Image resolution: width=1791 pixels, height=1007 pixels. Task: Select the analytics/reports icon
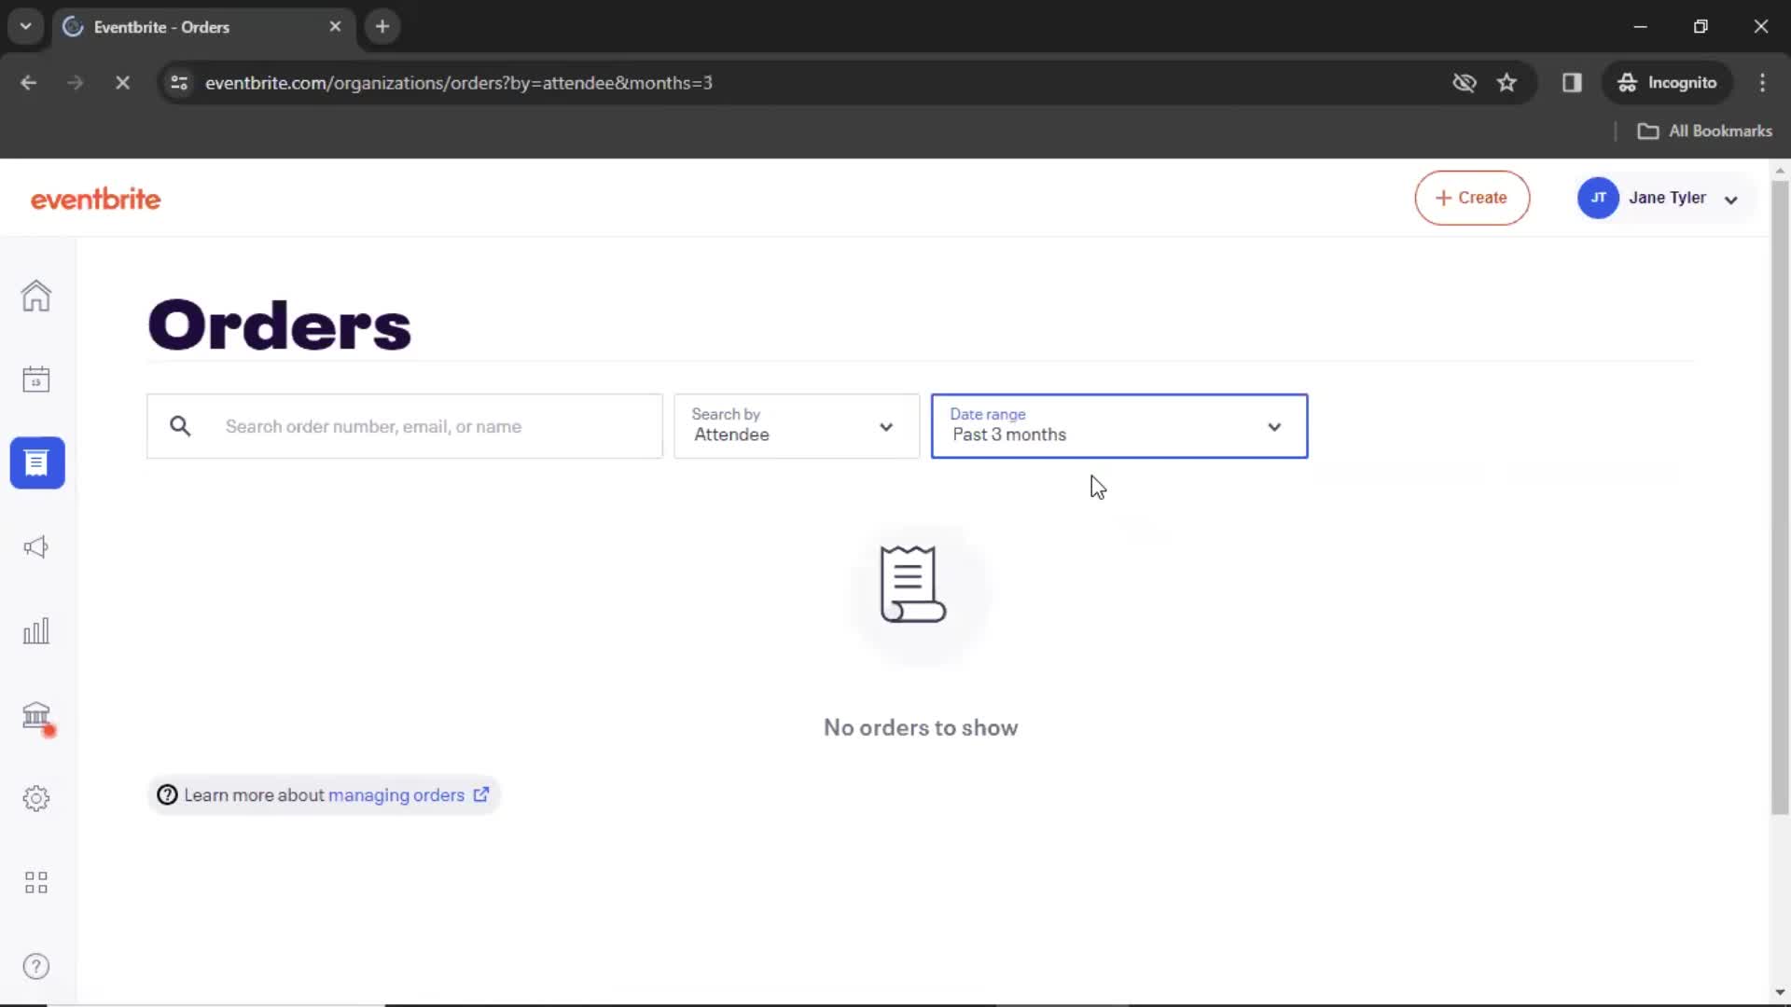(35, 630)
